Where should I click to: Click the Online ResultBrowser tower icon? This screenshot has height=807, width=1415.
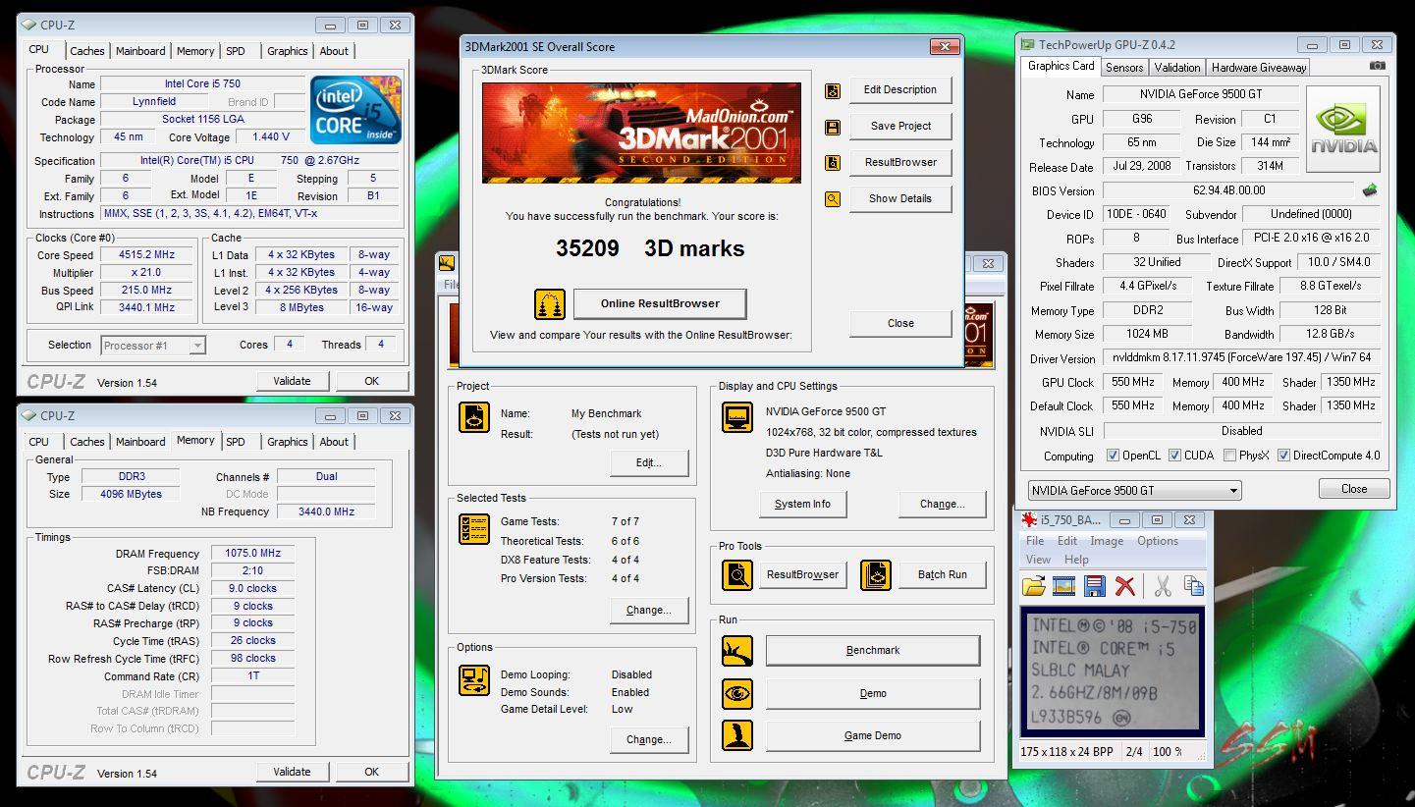pos(550,304)
